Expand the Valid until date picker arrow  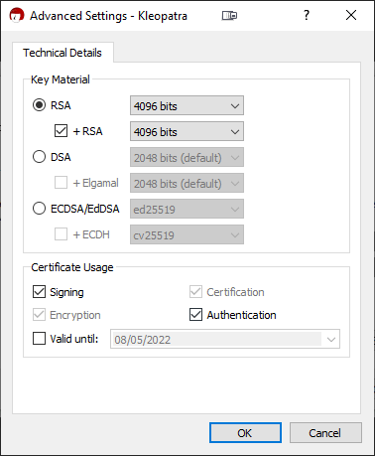(x=331, y=339)
